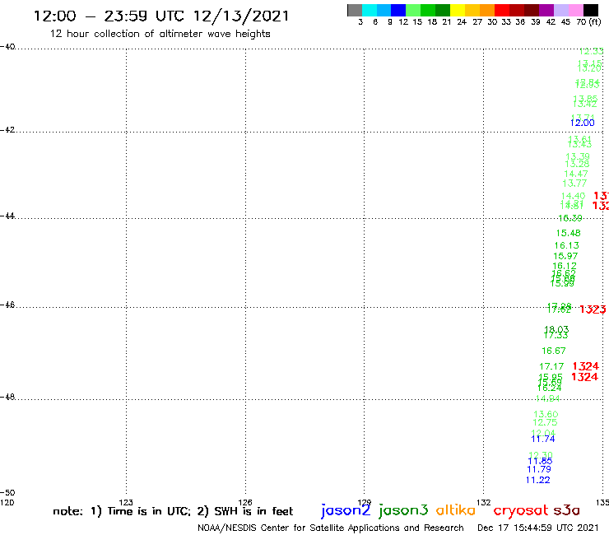Click the wave height value 13.77
The width and height of the screenshot is (609, 535).
574,184
